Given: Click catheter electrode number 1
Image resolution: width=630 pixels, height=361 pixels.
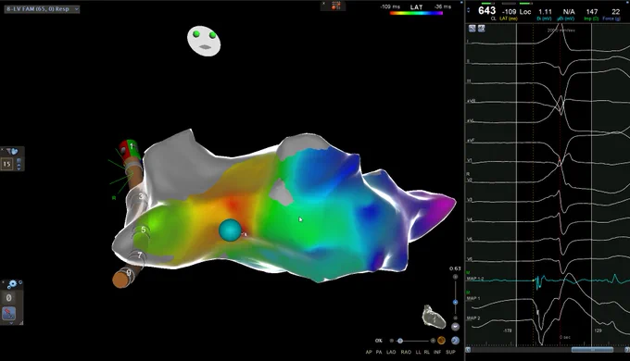Looking at the screenshot, I should (x=131, y=146).
